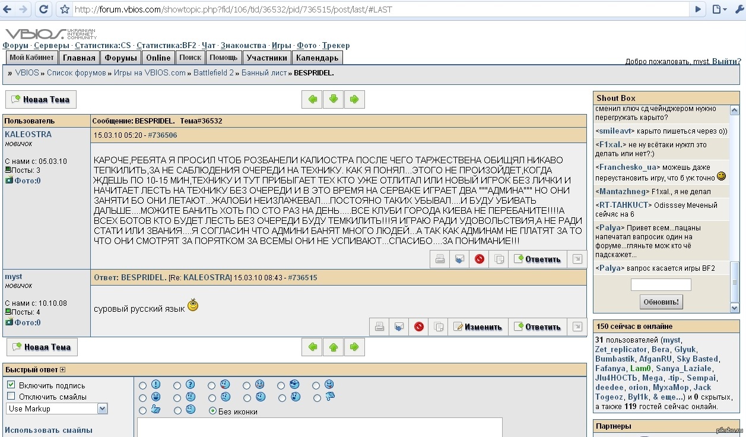
Task: Jump to top with green up arrow
Action: [333, 347]
